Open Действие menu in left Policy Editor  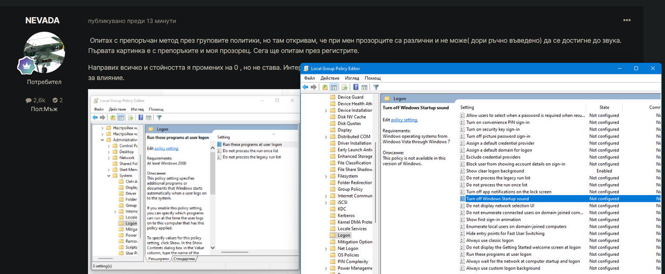117,110
